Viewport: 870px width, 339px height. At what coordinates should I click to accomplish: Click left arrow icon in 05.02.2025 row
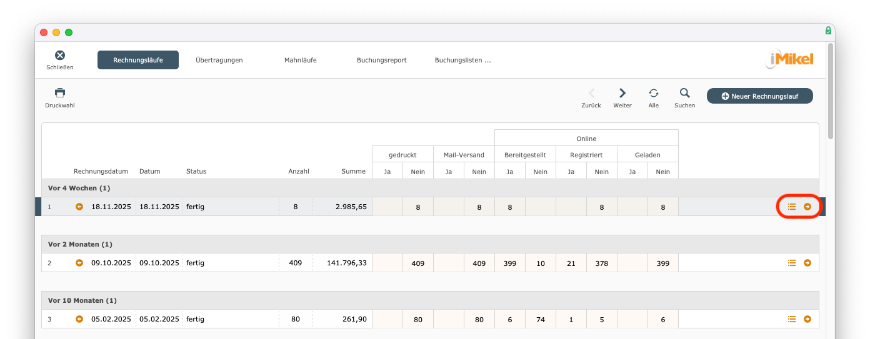click(x=79, y=319)
